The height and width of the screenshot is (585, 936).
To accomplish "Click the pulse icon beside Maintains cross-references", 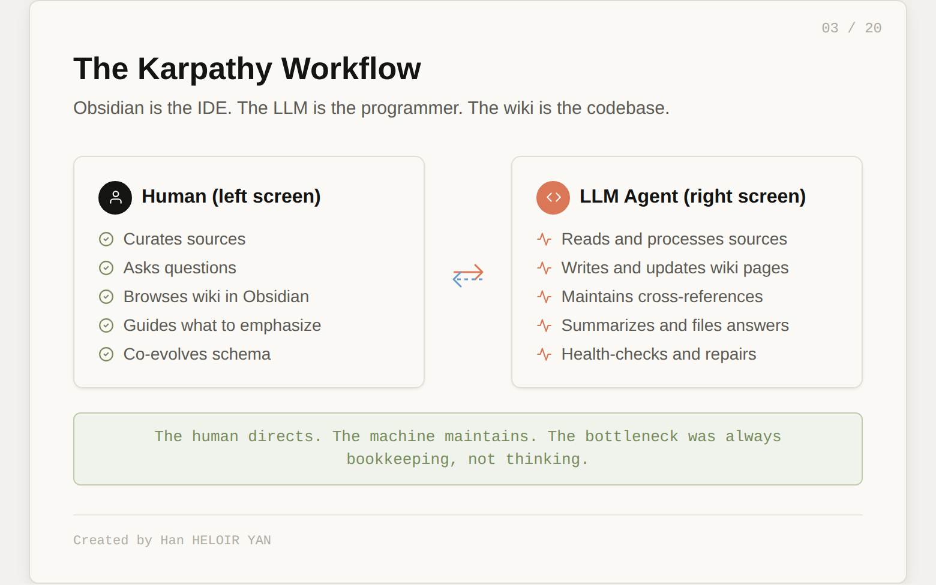I will [x=544, y=297].
